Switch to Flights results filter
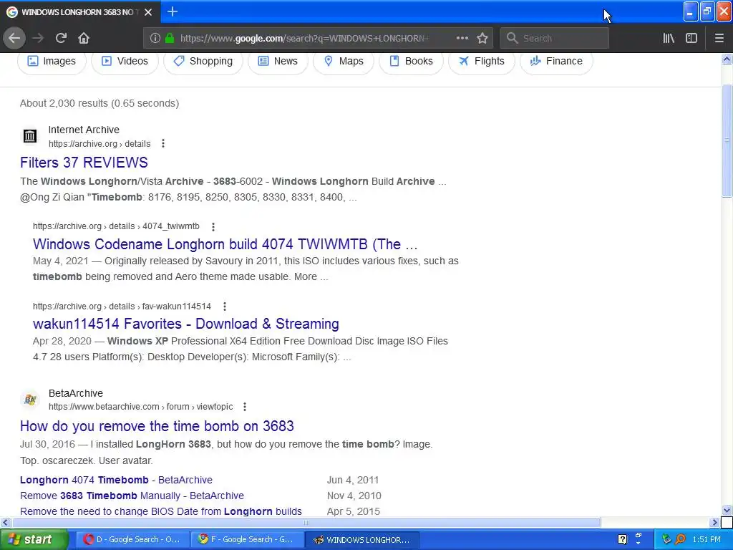This screenshot has width=733, height=550. point(482,62)
